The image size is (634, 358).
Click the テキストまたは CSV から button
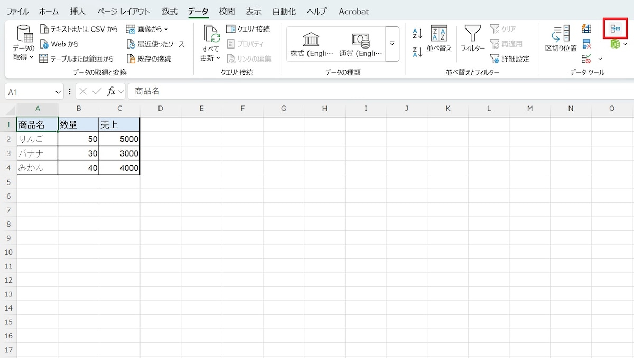(x=79, y=29)
